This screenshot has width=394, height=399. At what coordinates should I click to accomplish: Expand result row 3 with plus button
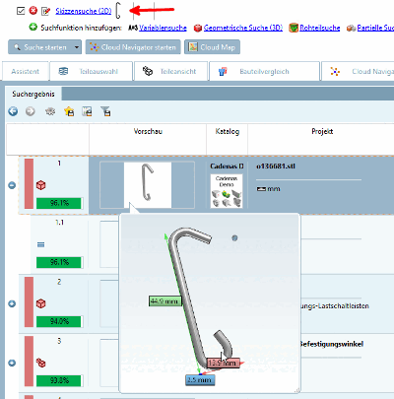pos(12,363)
